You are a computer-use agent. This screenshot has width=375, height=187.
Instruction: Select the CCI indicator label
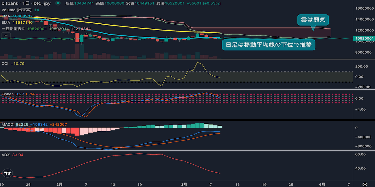[5, 64]
